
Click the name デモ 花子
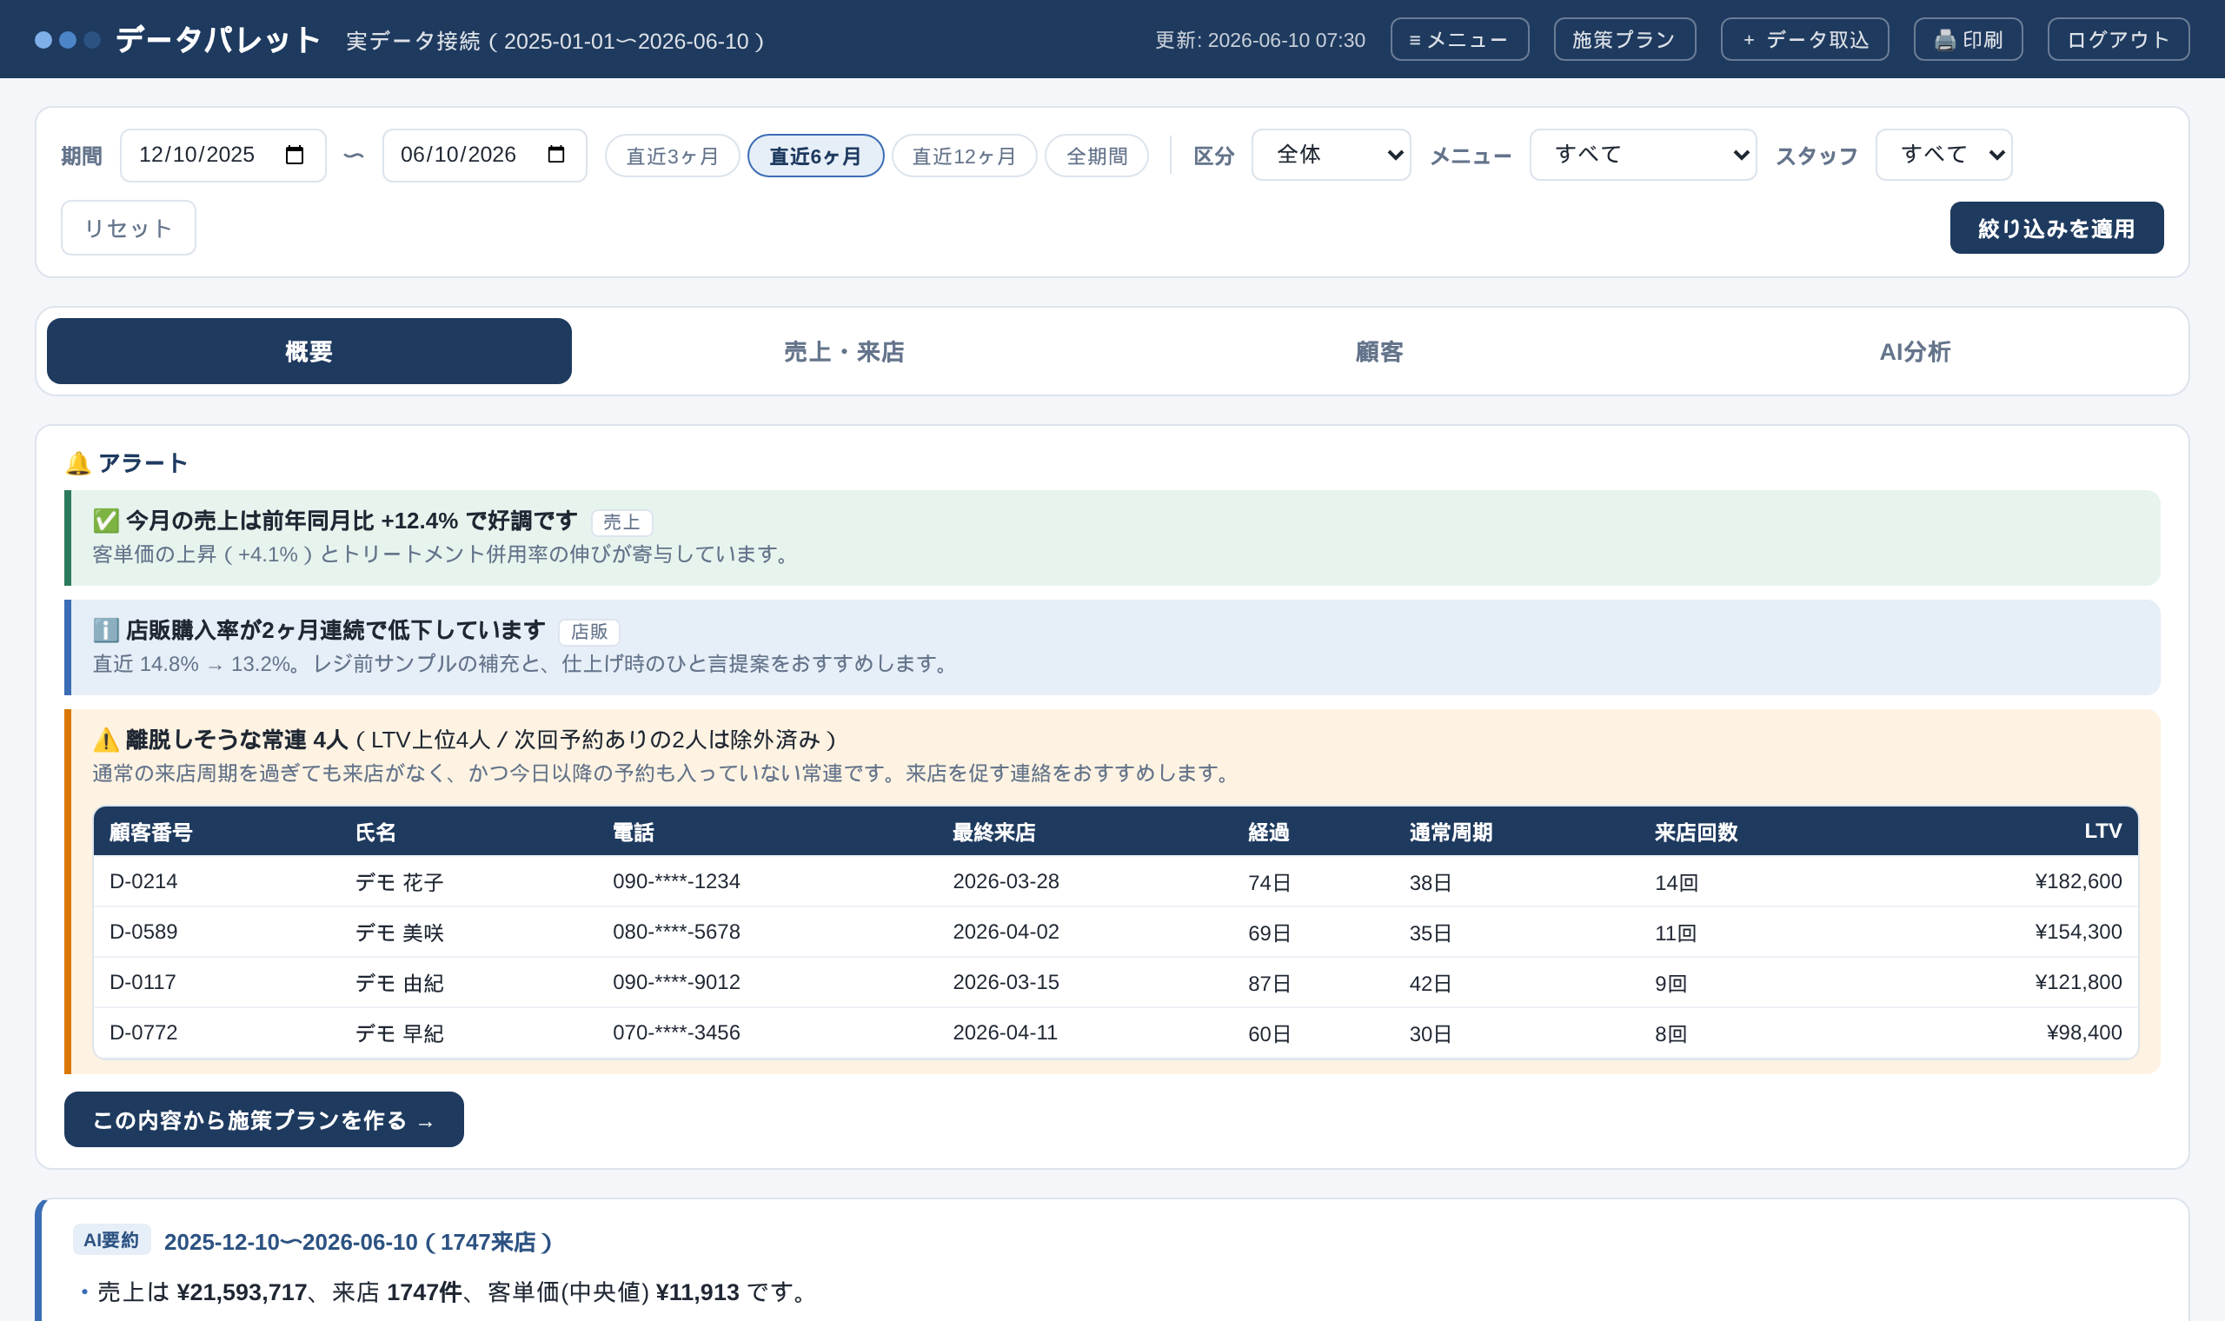(x=399, y=882)
